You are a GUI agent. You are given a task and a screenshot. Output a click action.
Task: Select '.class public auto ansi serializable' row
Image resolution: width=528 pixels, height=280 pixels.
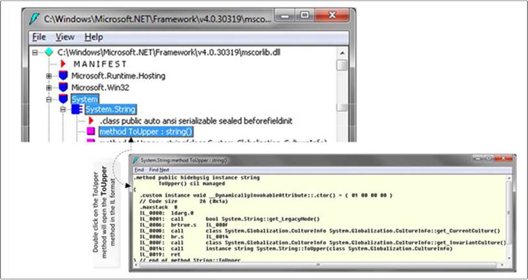pyautogui.click(x=196, y=121)
